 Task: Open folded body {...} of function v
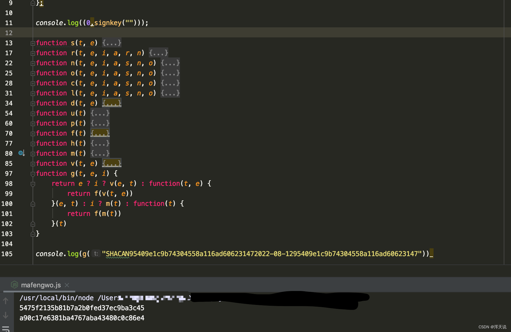click(x=111, y=163)
